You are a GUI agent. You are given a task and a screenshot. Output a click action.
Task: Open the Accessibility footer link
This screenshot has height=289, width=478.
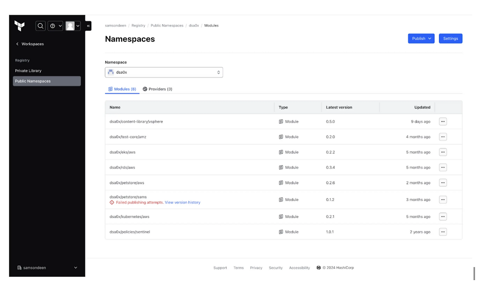(299, 268)
